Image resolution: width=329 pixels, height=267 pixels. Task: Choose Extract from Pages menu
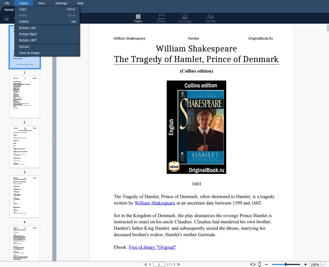[47, 47]
